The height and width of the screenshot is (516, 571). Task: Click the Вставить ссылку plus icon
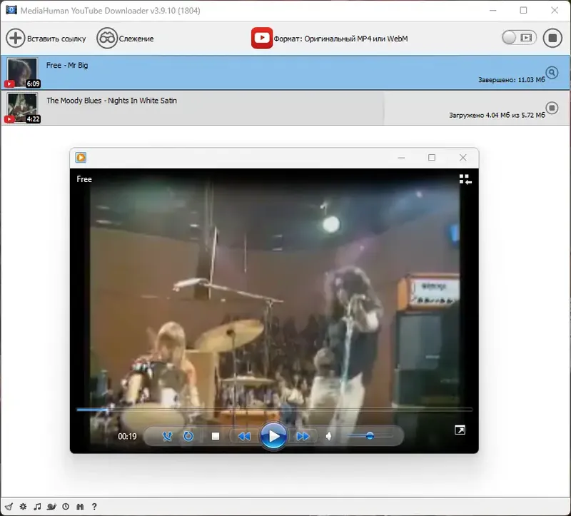(15, 38)
